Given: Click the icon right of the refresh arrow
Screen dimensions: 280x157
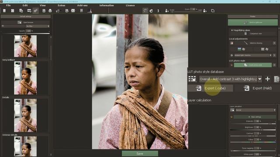Looking at the screenshot, I should click(x=158, y=11).
